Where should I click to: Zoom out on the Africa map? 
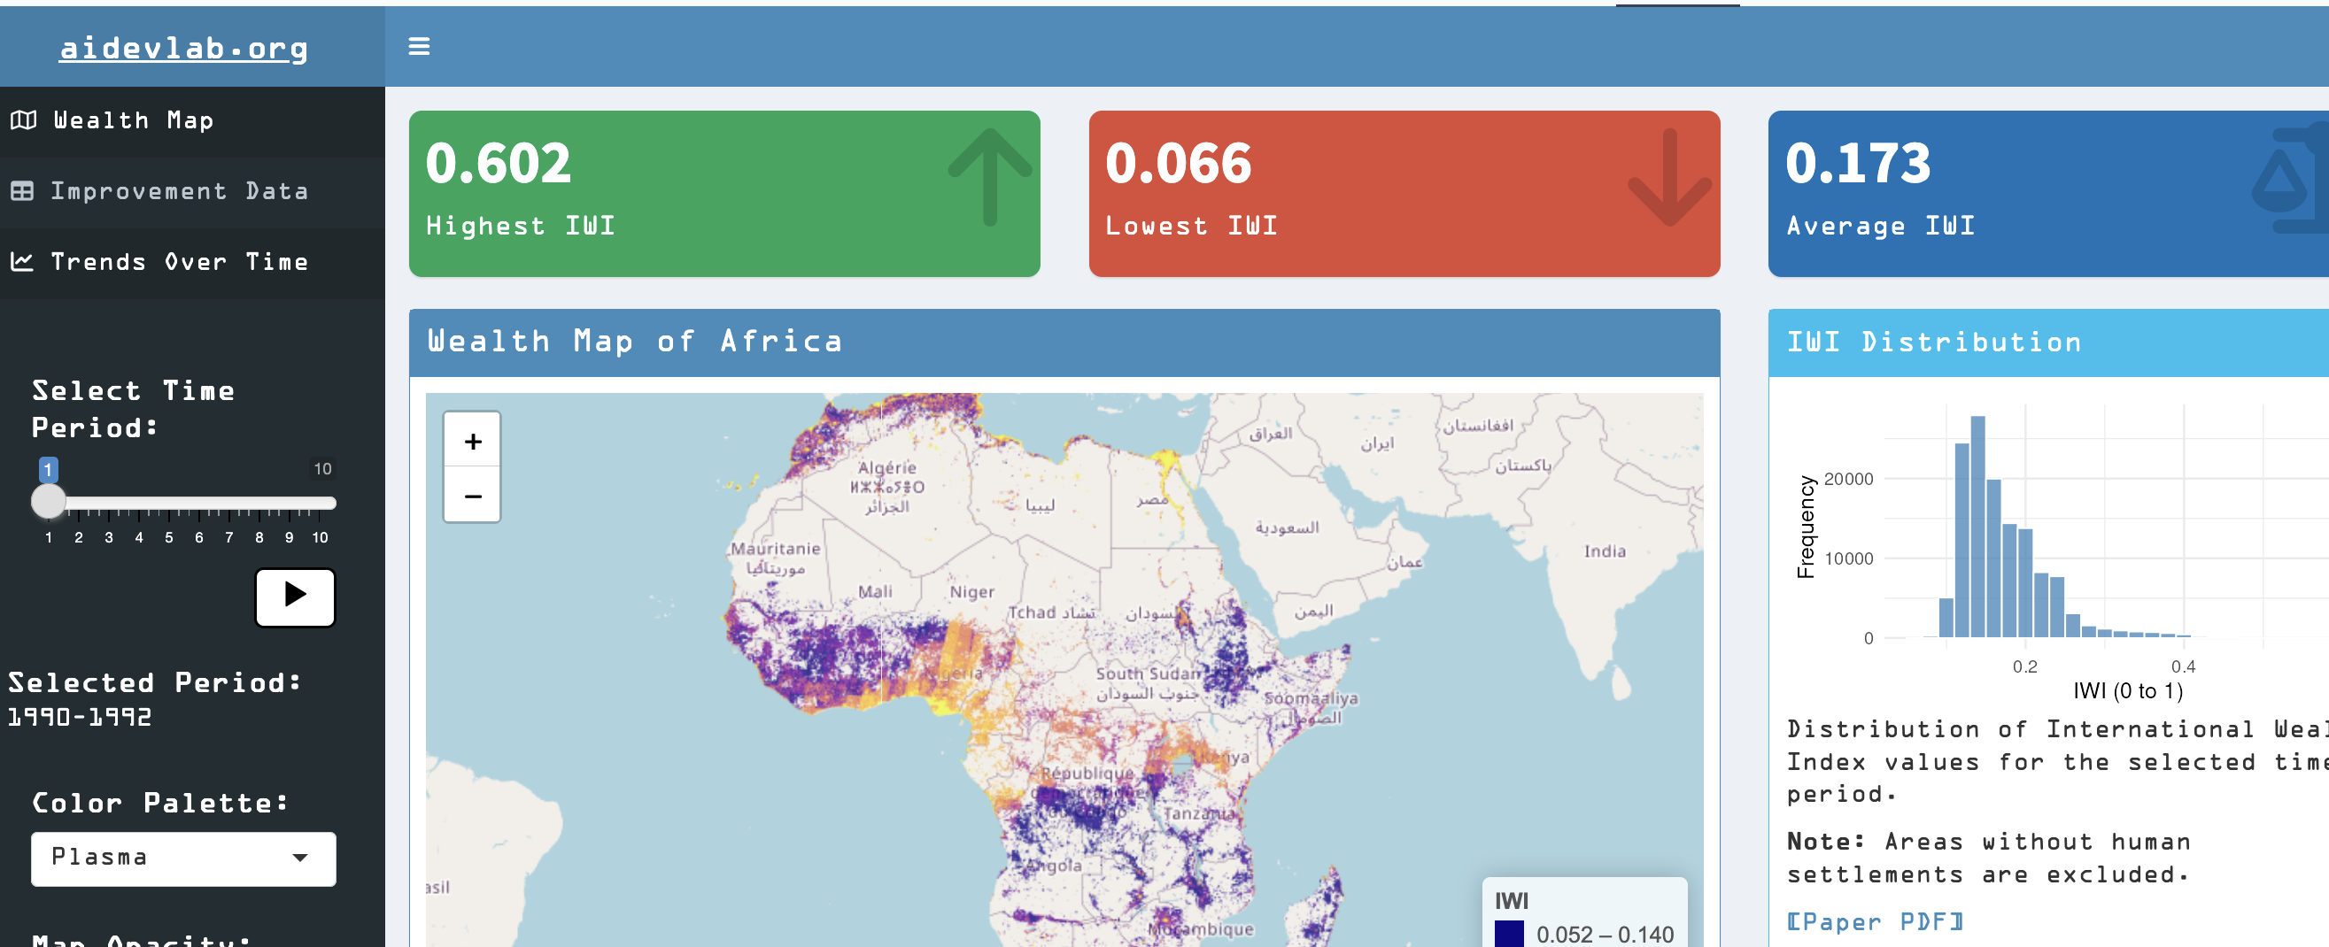[x=472, y=497]
